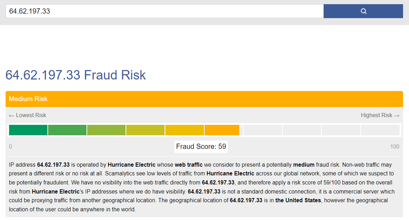Select the orange sixth risk segment
409x220 pixels.
[222, 130]
